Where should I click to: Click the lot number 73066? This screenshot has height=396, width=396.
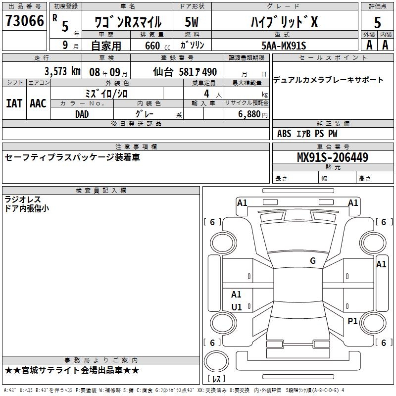point(24,21)
